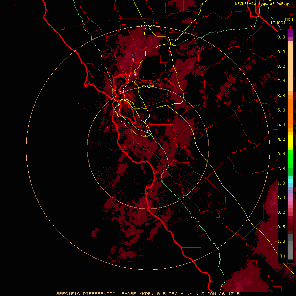The height and width of the screenshot is (296, 296).
Task: Click the 1.0 scale value
Action: pyautogui.click(x=281, y=198)
